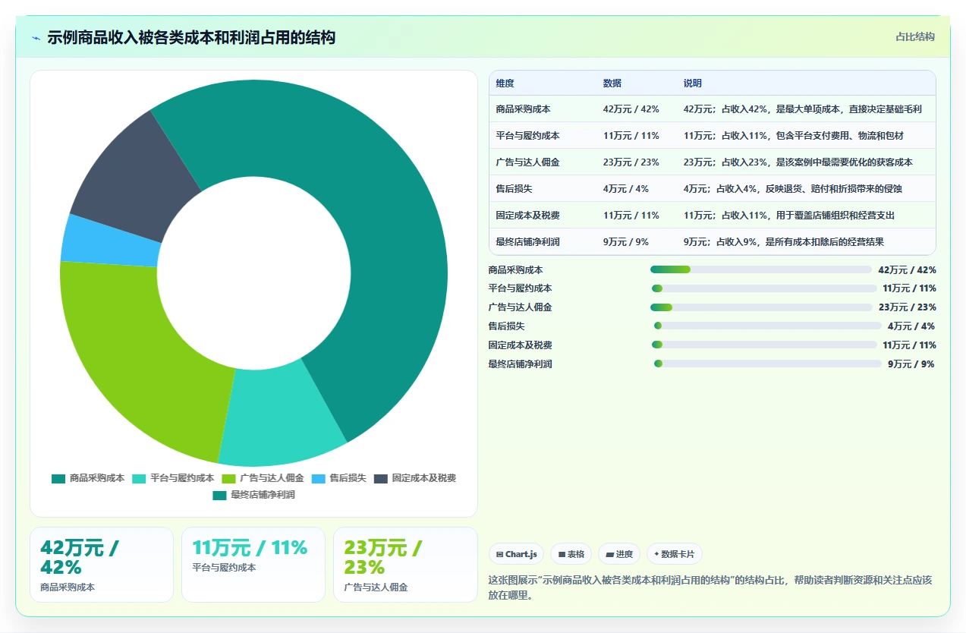Click the 售后损失 progress bar
Viewport: 966px width, 633px height.
coord(768,326)
